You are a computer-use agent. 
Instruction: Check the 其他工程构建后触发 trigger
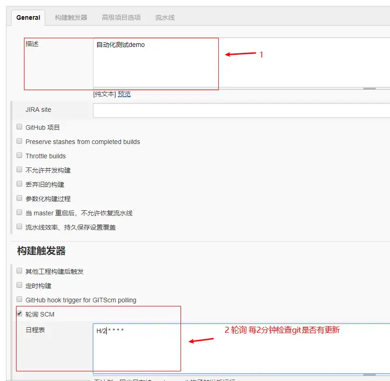pyautogui.click(x=19, y=271)
